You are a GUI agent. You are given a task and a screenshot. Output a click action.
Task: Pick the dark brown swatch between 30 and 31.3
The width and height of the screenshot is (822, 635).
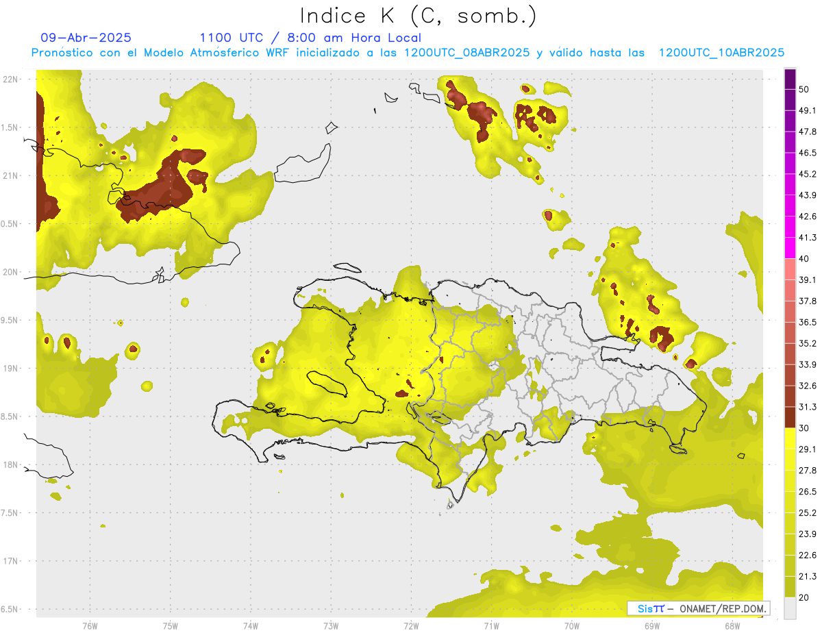[x=790, y=417]
